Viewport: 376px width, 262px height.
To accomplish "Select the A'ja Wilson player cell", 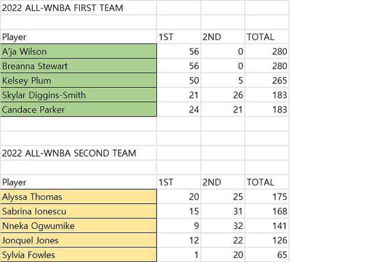I will [78, 52].
